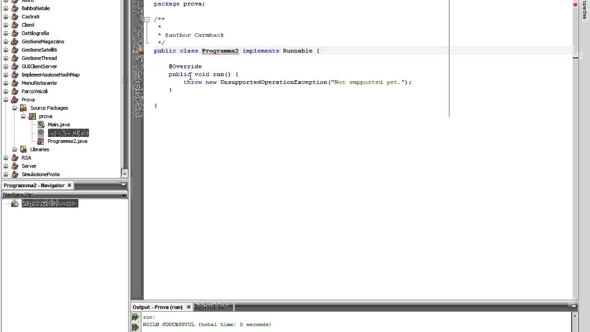Screen dimensions: 590x332
Task: Expand the Dattilografia project node
Action: click(x=6, y=33)
